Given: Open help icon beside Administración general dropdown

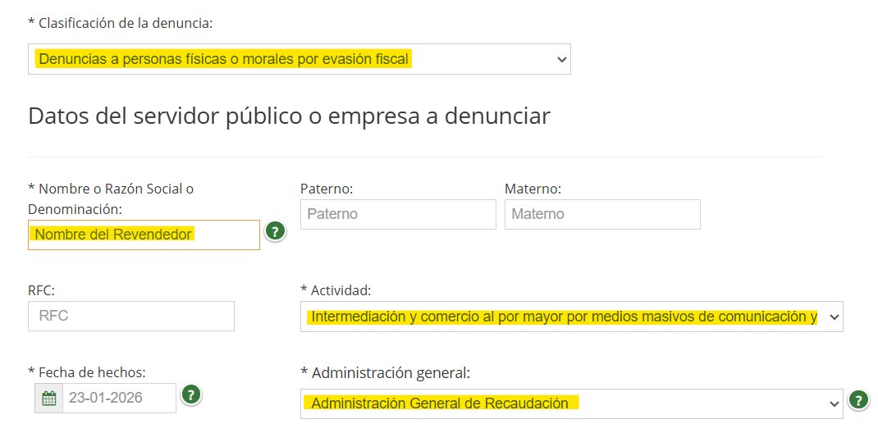Looking at the screenshot, I should pos(858,400).
